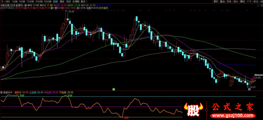263x120 pixels.
Task: Click the MA120: 23.35 label
Action: click(x=89, y=5)
